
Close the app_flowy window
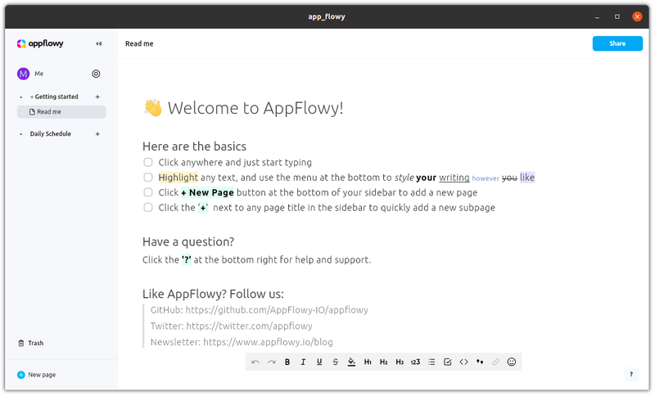click(x=637, y=16)
